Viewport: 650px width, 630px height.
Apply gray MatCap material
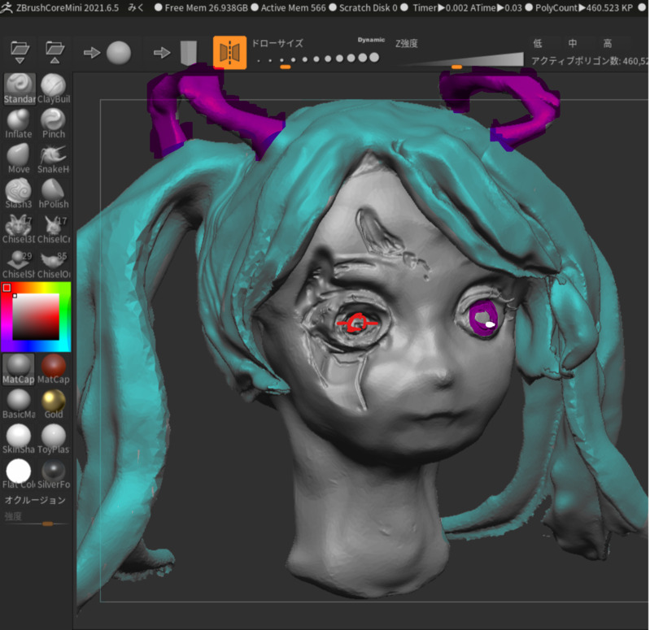(18, 369)
